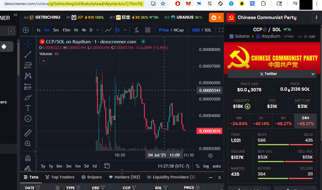Collapse the volume indicator legend
This screenshot has width=322, height=190.
[x=44, y=61]
